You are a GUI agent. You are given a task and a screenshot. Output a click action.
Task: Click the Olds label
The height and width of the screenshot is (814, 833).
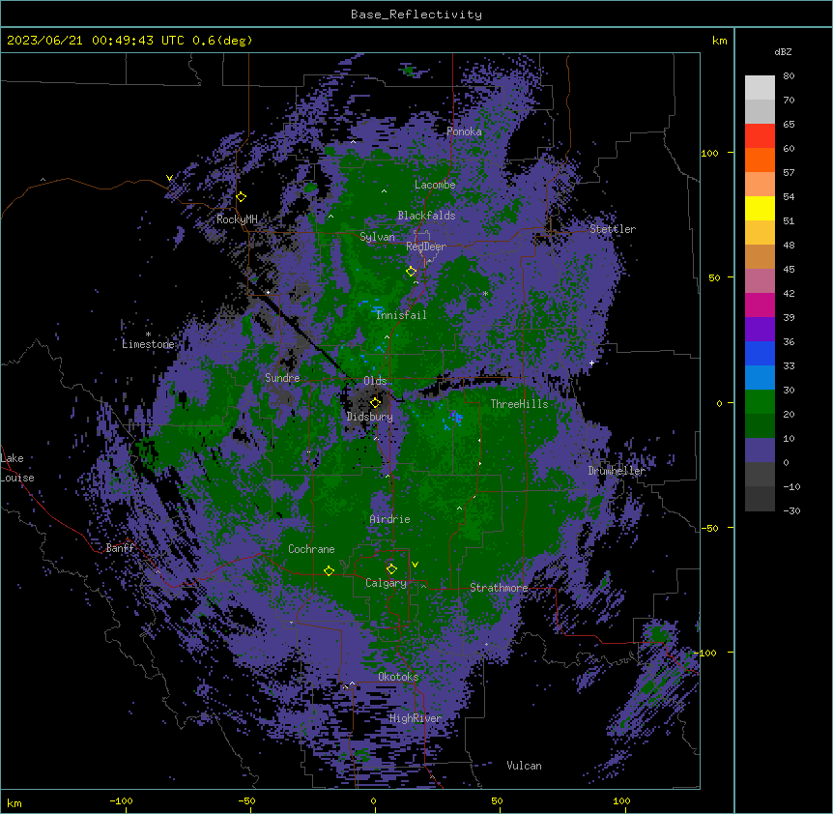[375, 381]
